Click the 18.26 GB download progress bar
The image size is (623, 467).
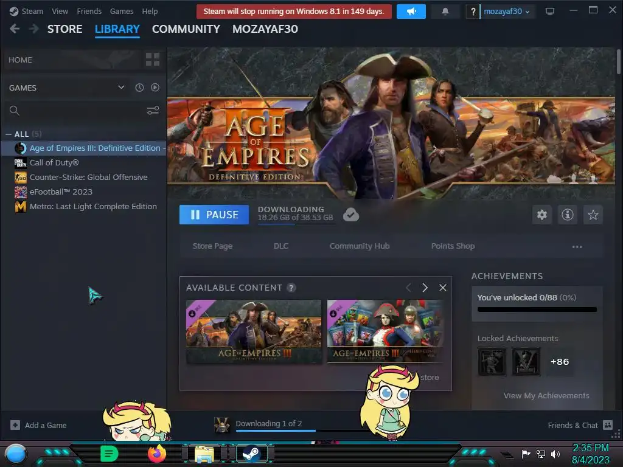click(296, 224)
